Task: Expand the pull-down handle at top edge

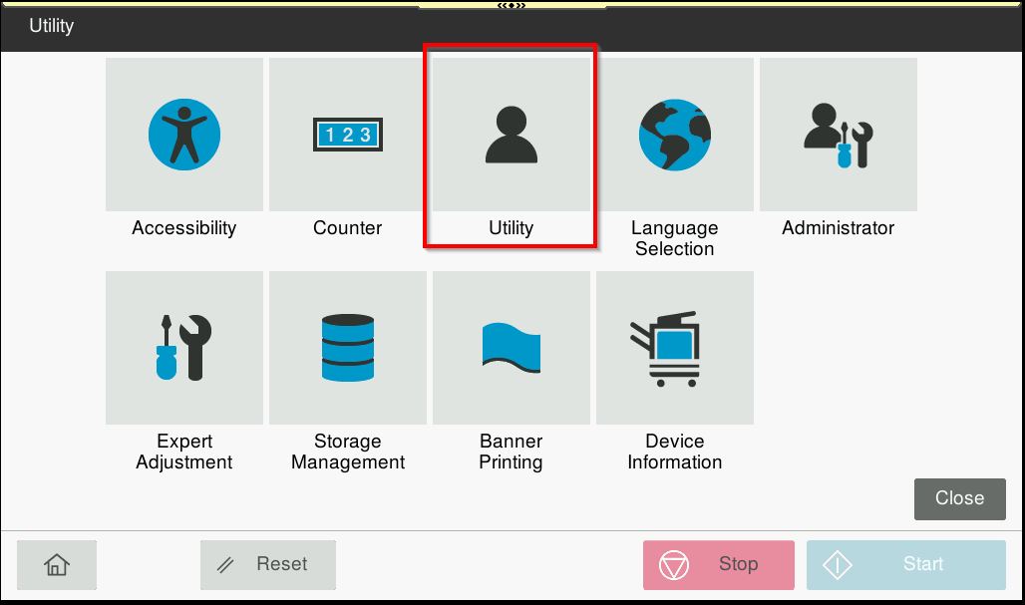Action: 512,6
